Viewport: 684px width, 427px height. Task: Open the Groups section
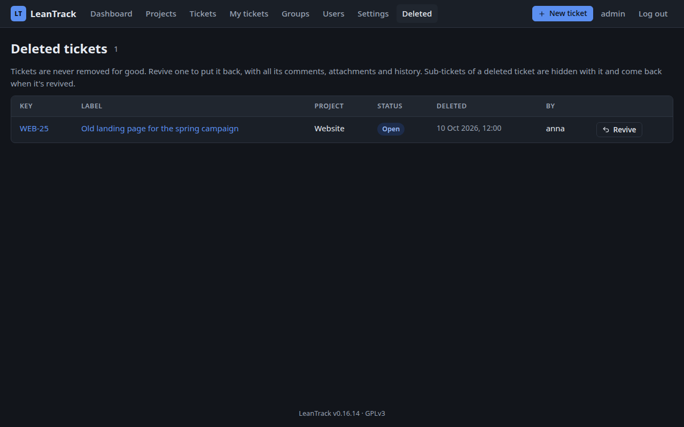point(296,14)
